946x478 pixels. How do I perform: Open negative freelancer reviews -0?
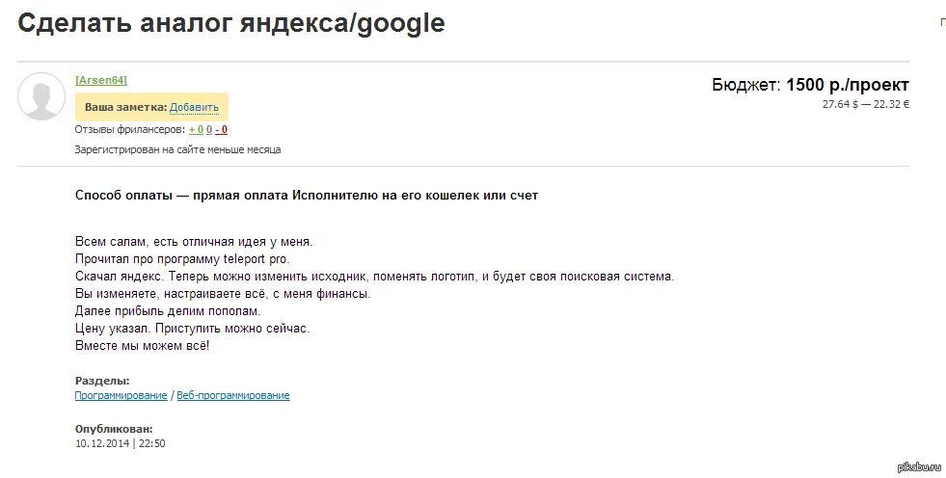point(221,129)
